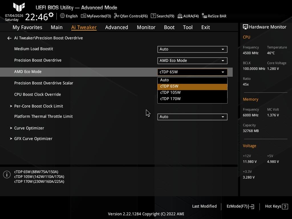Click the Ai Tweaker\Precision Boost Overdrive breadcrumb
The height and width of the screenshot is (219, 292).
click(48, 38)
